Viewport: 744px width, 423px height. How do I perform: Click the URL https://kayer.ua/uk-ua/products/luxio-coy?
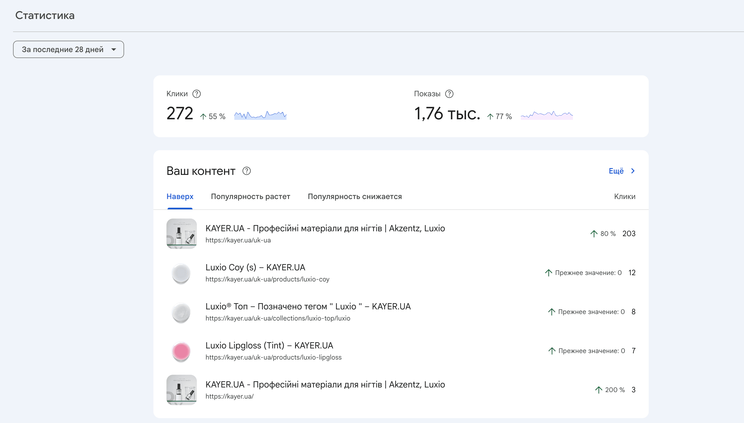tap(267, 279)
